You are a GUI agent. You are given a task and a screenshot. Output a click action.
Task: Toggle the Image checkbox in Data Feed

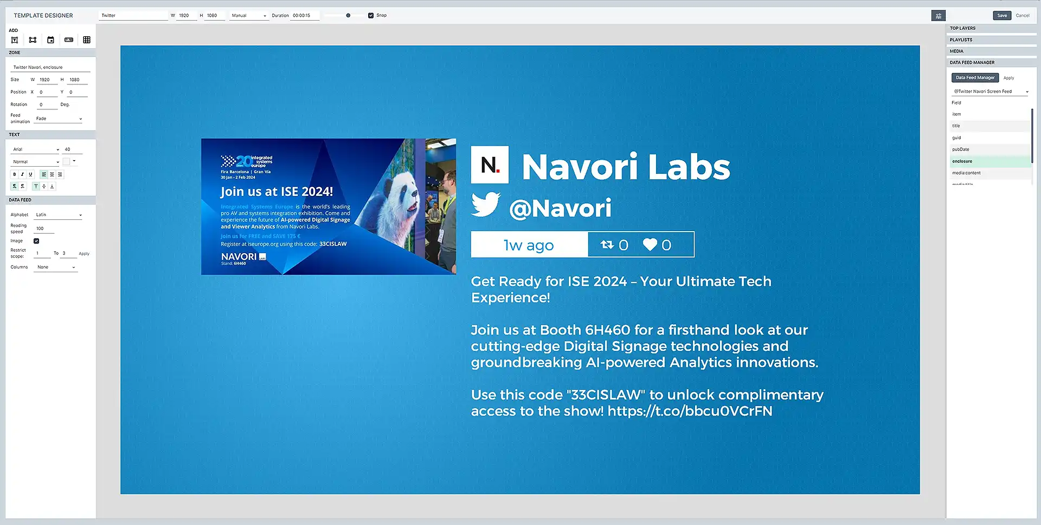click(x=36, y=241)
